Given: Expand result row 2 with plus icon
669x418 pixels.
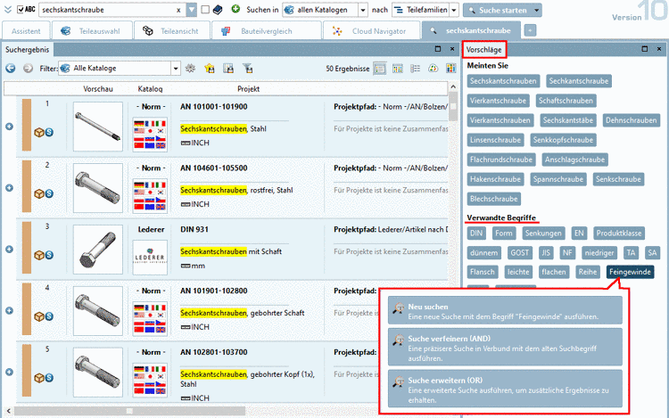Looking at the screenshot, I should pyautogui.click(x=10, y=188).
